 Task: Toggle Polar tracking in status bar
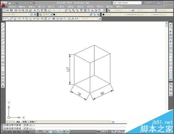point(47,132)
